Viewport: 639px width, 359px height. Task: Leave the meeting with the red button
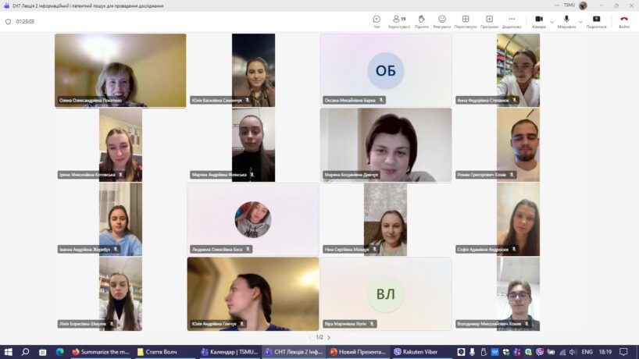(x=623, y=21)
